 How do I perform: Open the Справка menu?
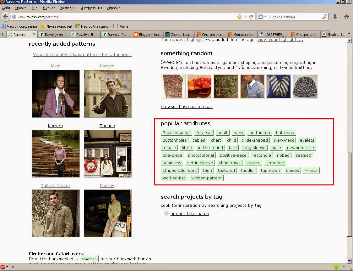113,8
